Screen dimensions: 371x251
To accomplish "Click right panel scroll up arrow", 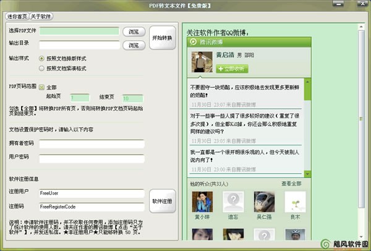I will [361, 26].
